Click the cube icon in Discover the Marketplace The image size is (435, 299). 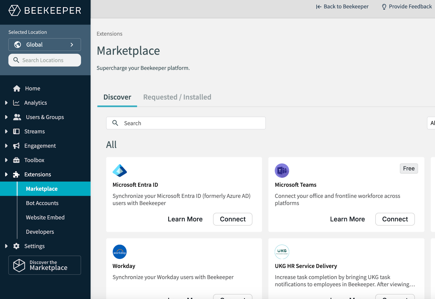19,265
